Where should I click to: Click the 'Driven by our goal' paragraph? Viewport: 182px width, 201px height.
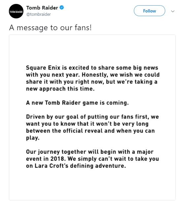(92, 127)
